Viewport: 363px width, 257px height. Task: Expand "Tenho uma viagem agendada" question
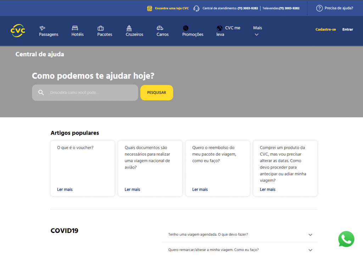[x=310, y=235]
